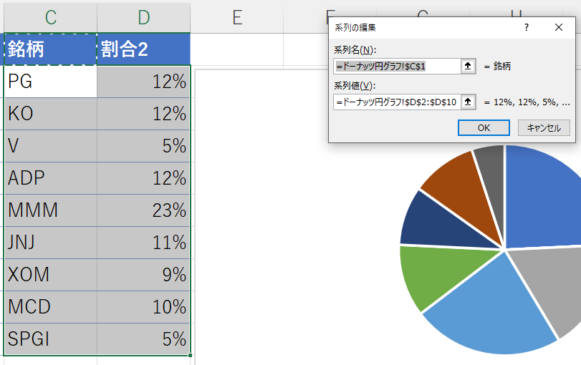This screenshot has height=365, width=581.
Task: Select the ADP cell
Action: [50, 178]
